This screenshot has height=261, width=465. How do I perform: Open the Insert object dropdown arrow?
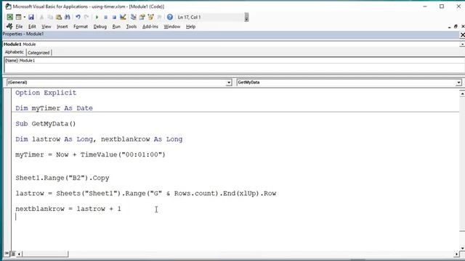click(x=24, y=17)
